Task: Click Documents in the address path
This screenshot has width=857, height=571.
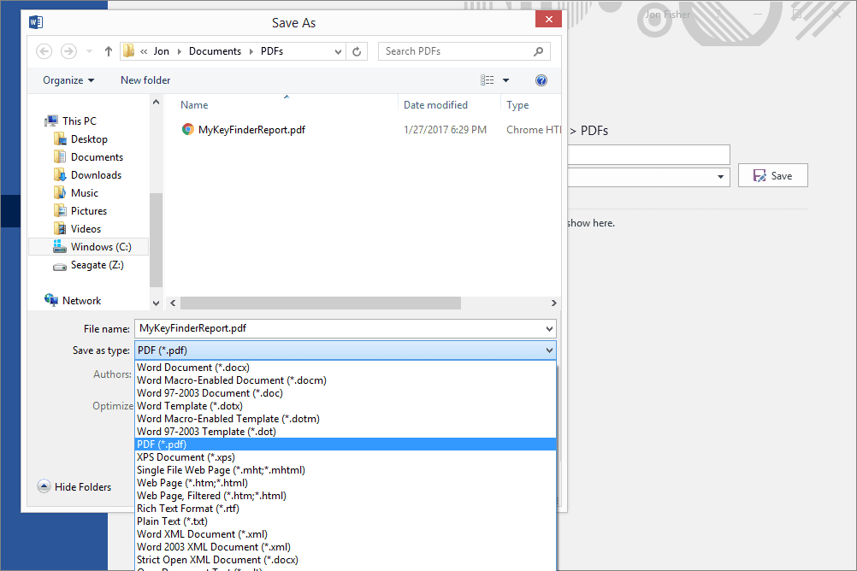Action: click(x=215, y=51)
